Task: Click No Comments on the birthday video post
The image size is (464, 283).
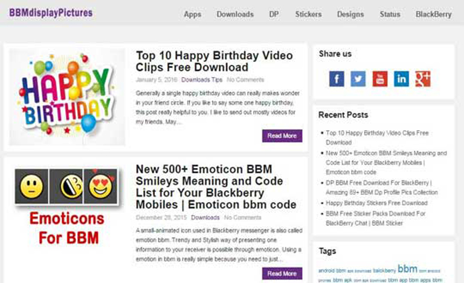Action: pyautogui.click(x=245, y=80)
